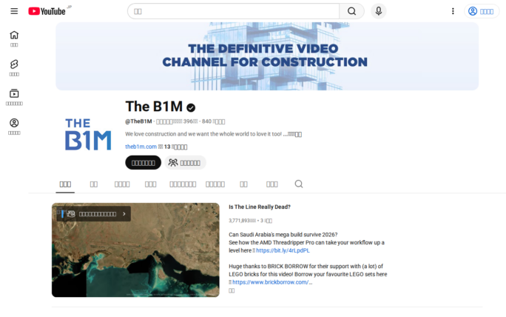Click the top-right sign-in button
The width and height of the screenshot is (506, 317).
coord(482,11)
